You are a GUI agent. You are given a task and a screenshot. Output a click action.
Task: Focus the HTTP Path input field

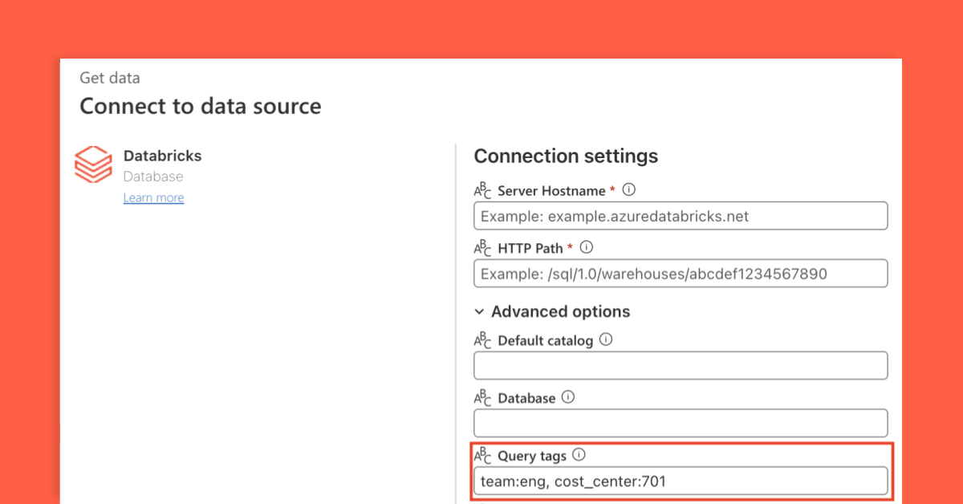(x=681, y=274)
